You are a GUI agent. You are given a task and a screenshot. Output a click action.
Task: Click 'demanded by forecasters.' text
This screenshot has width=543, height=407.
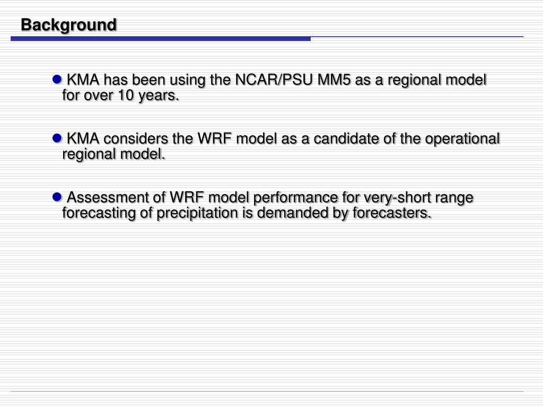pos(344,213)
